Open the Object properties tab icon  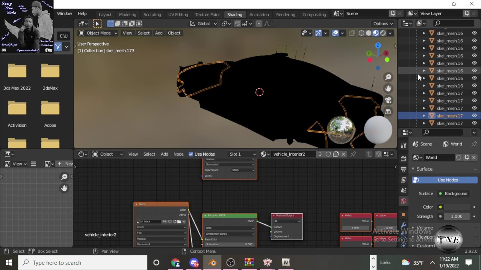(x=404, y=214)
